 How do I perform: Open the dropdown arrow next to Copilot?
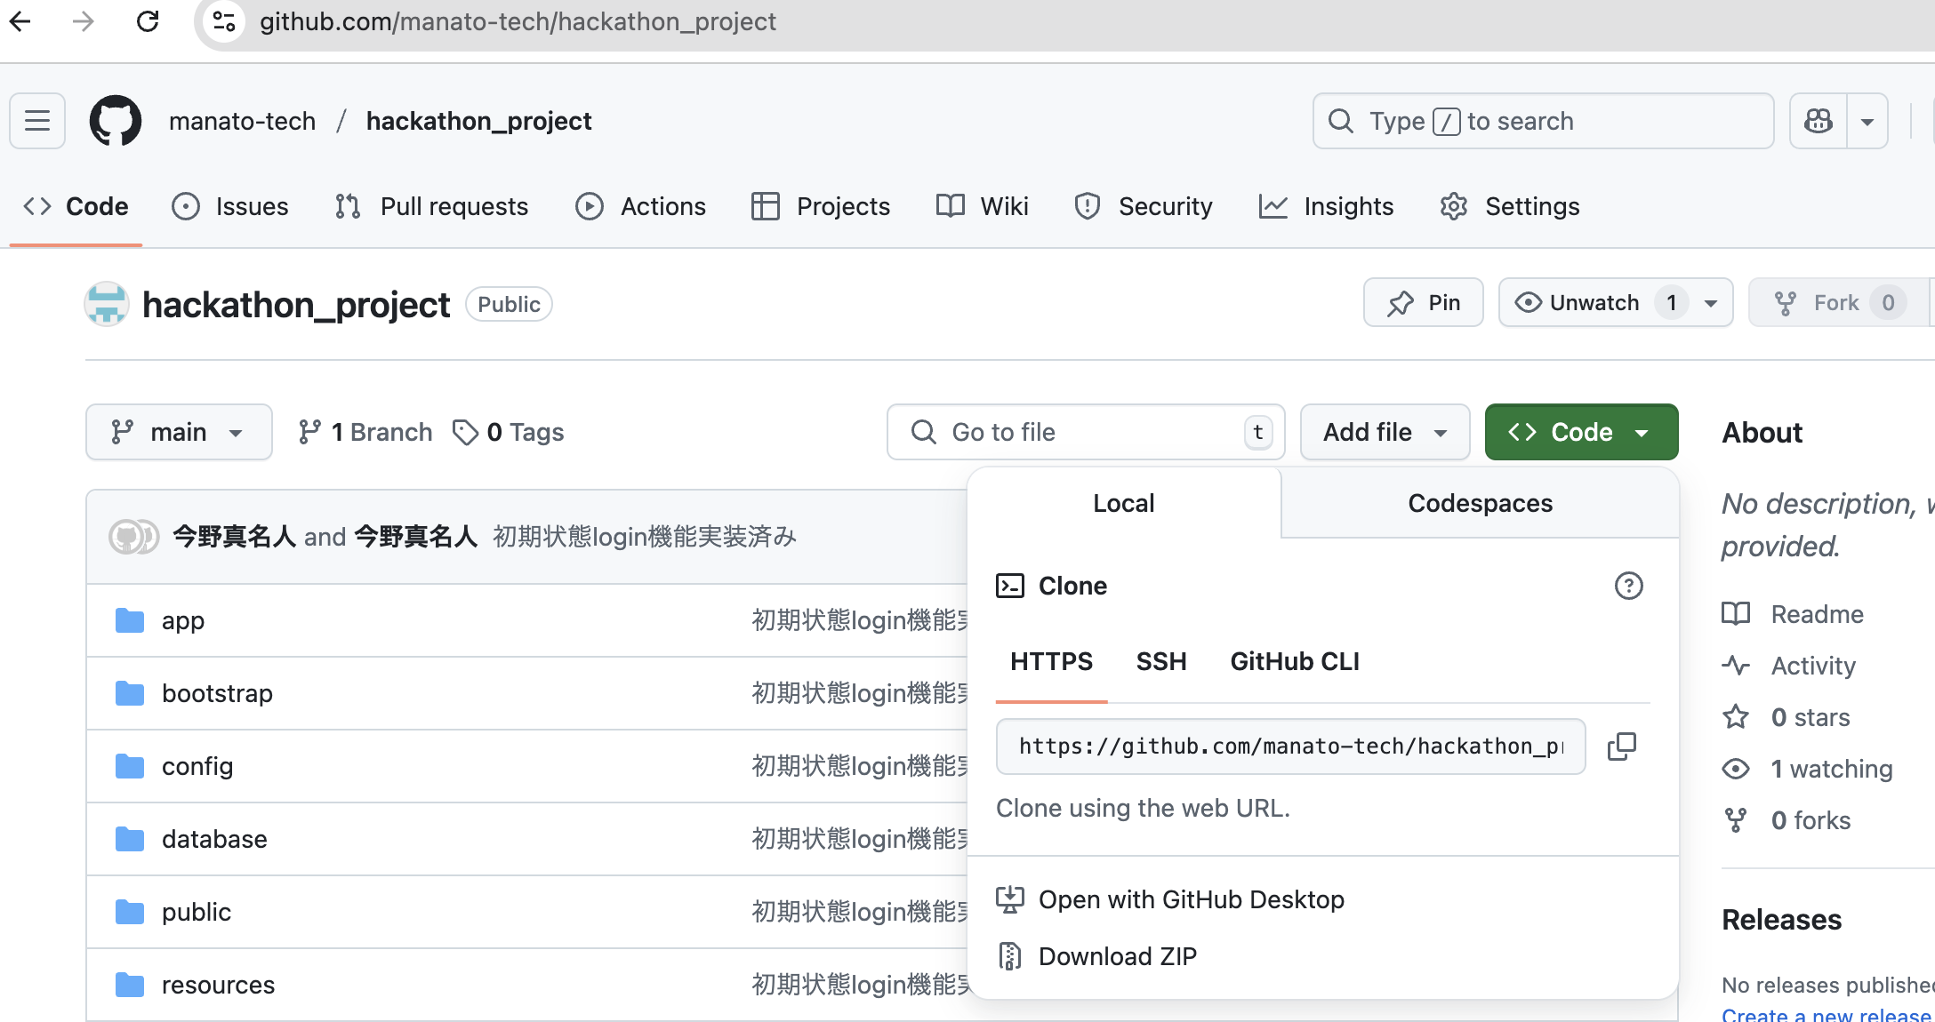tap(1867, 121)
